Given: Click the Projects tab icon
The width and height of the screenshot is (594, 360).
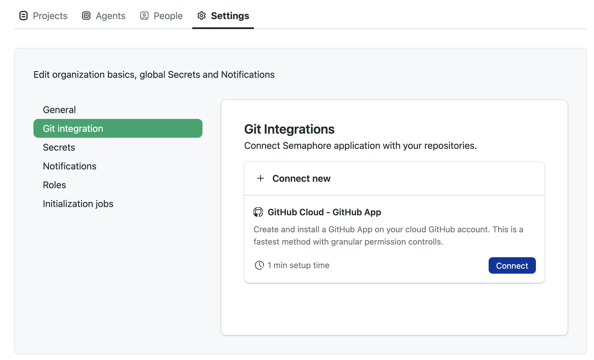Looking at the screenshot, I should [23, 16].
